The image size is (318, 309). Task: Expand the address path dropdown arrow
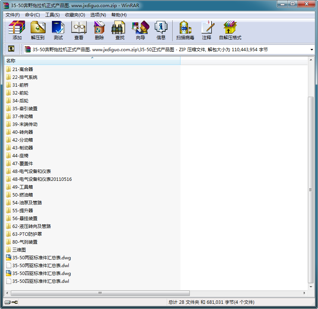pos(312,50)
